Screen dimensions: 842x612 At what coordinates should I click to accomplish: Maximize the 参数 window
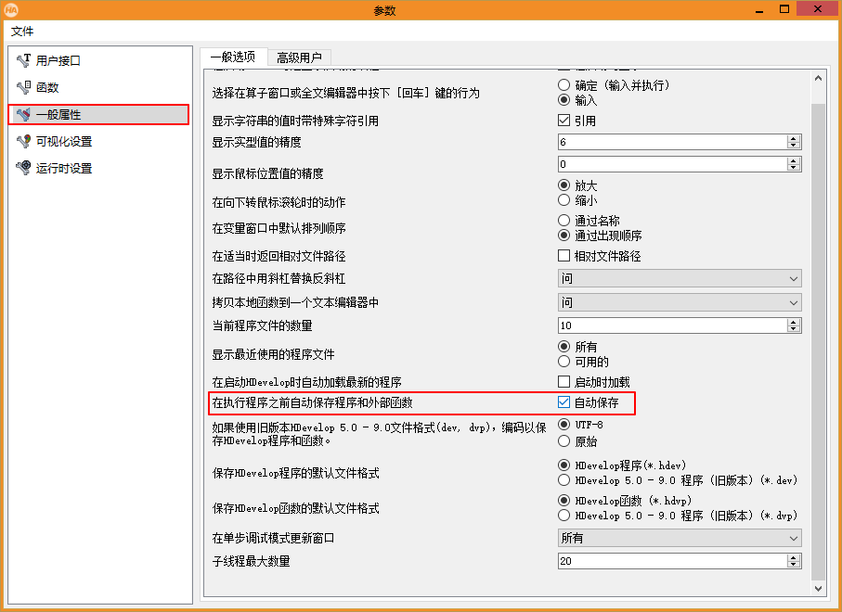click(784, 9)
